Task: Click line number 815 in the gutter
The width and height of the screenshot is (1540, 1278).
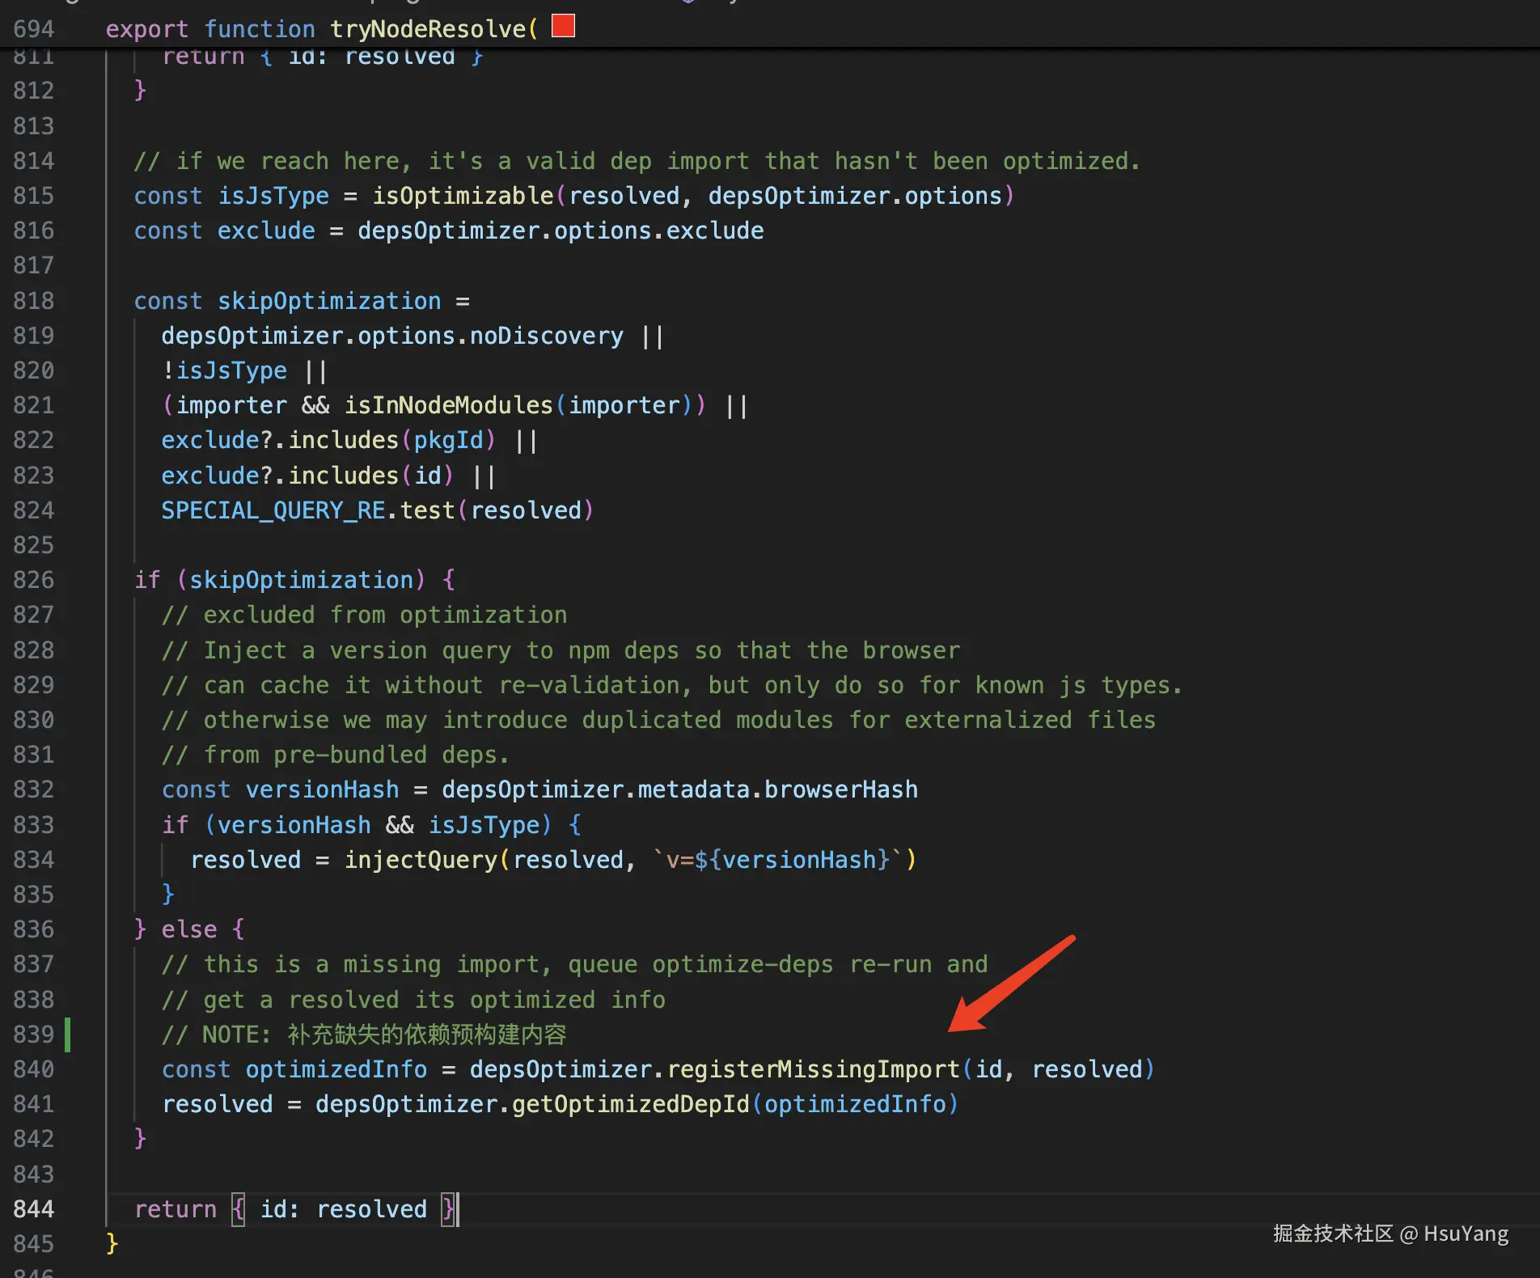Action: pos(34,196)
